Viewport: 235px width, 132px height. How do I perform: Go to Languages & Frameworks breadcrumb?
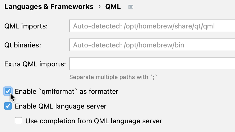[x=49, y=7]
